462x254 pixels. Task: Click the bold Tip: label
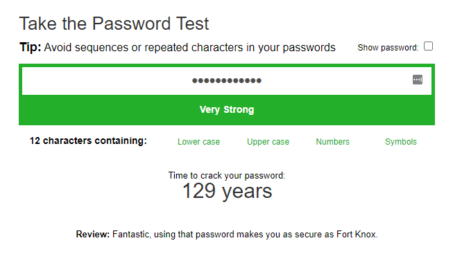[31, 47]
